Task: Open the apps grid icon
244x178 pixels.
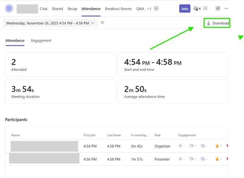Action: coord(218,9)
